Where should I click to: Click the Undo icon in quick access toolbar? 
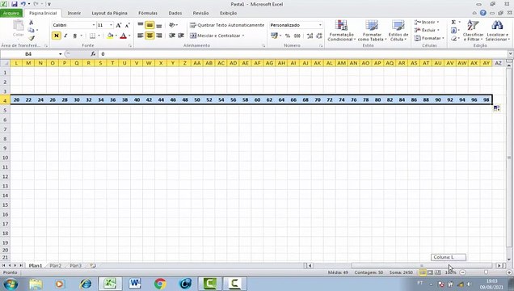pos(23,4)
